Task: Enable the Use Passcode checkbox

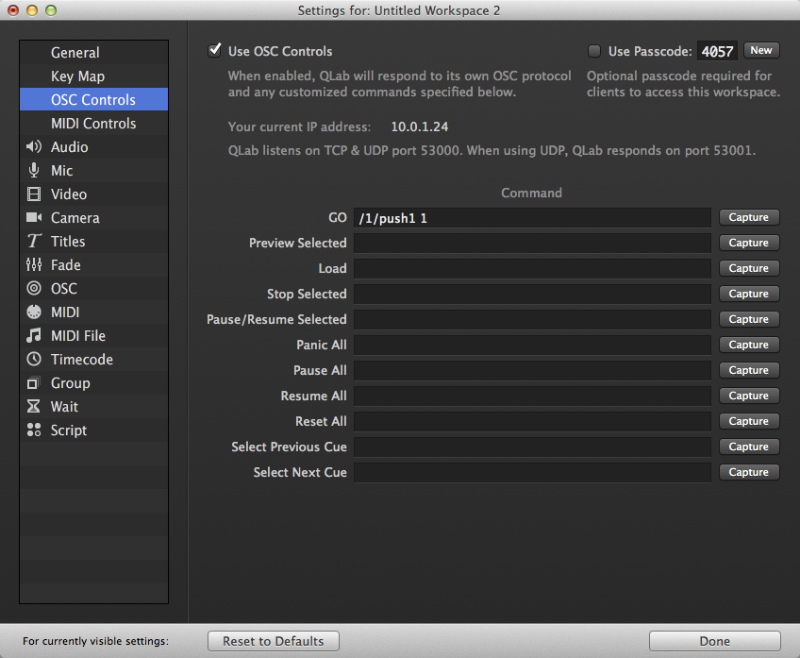Action: [594, 51]
